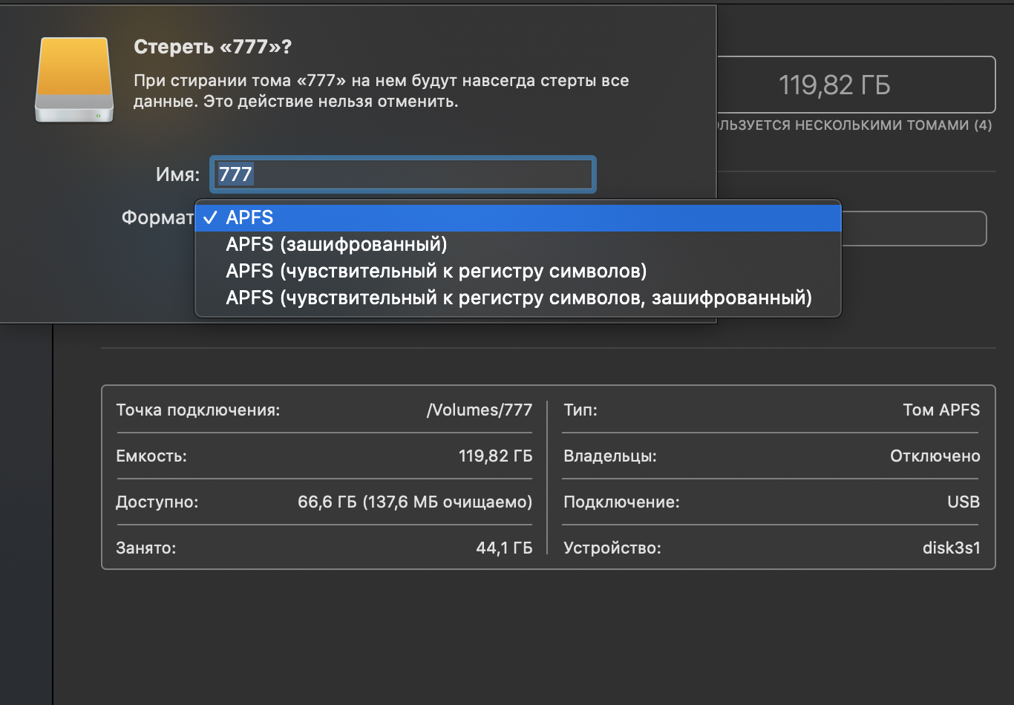Select the APFS format option

pos(517,217)
